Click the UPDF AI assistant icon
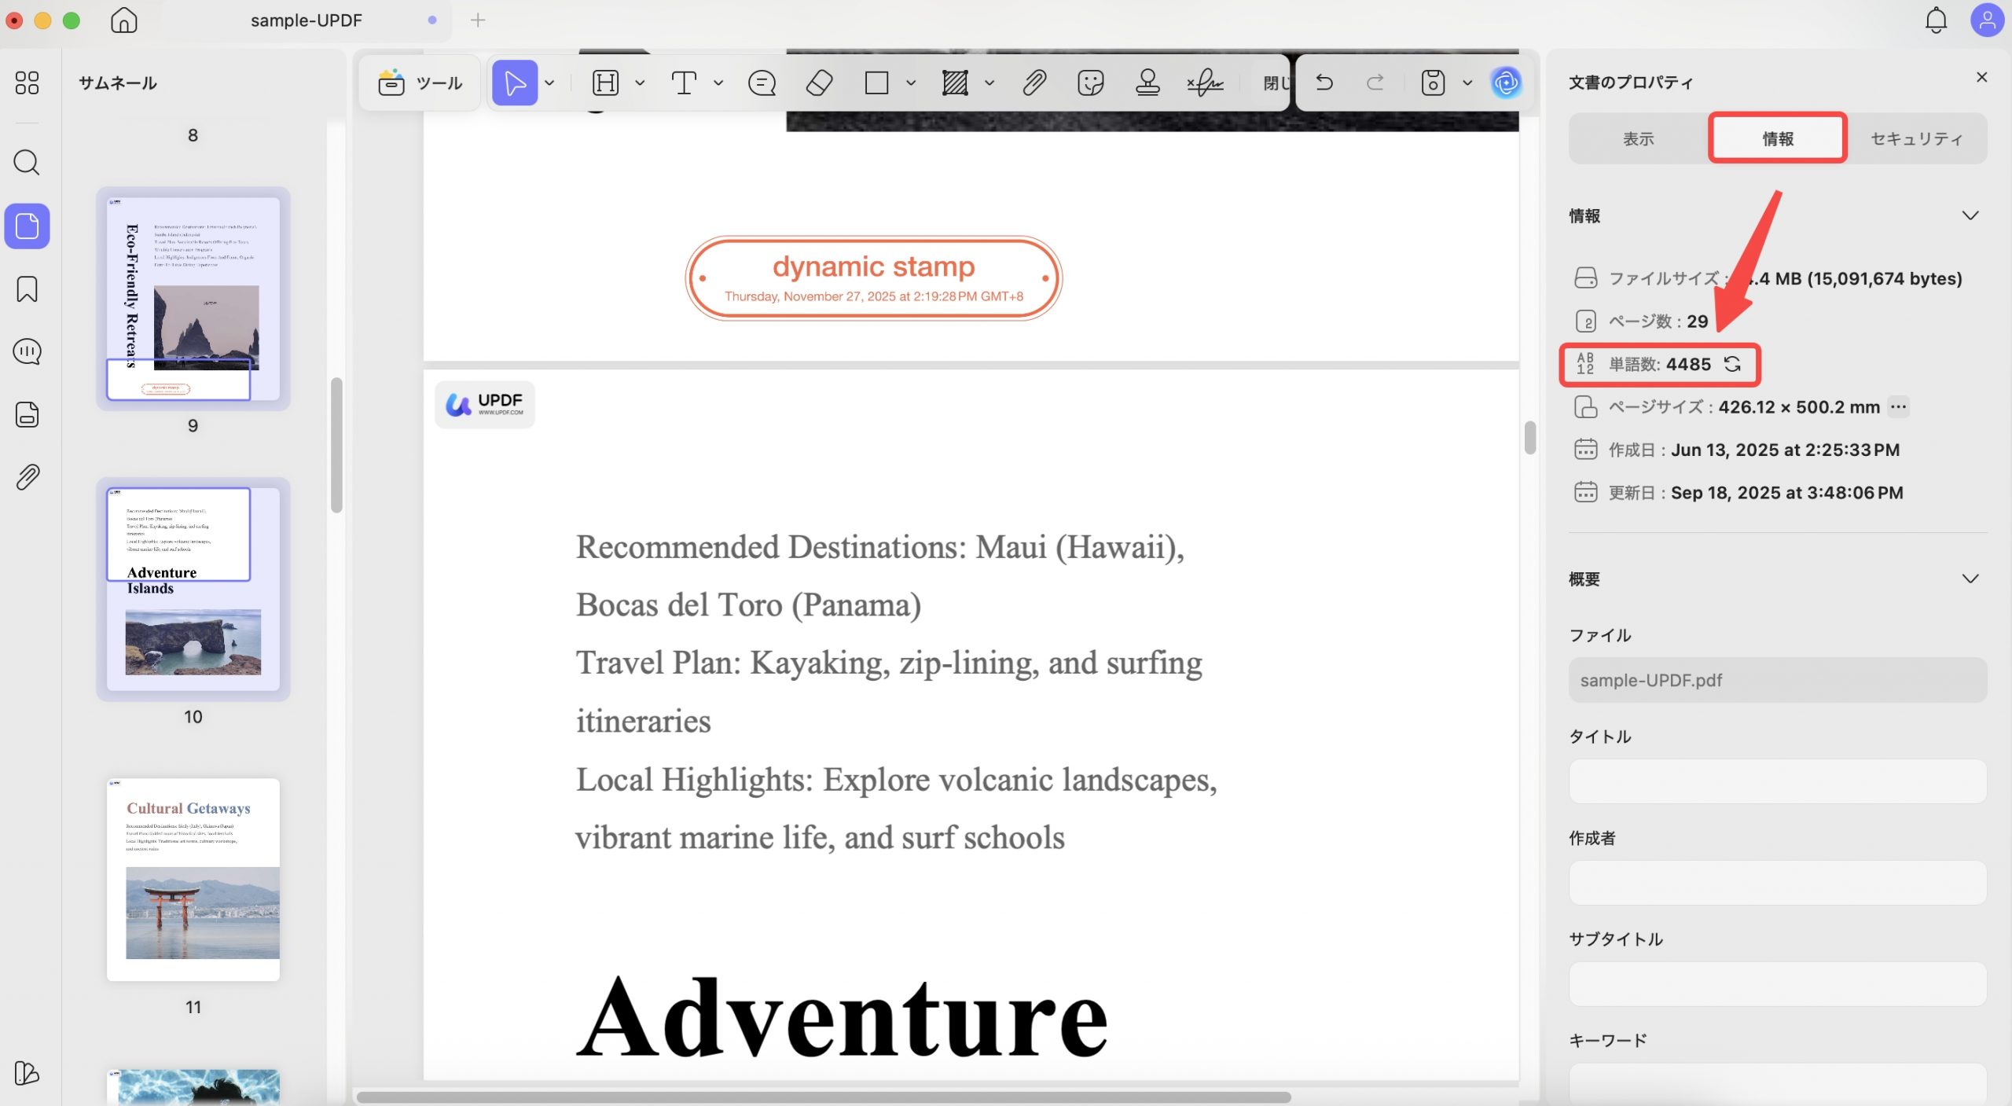This screenshot has height=1106, width=2012. (x=1506, y=83)
